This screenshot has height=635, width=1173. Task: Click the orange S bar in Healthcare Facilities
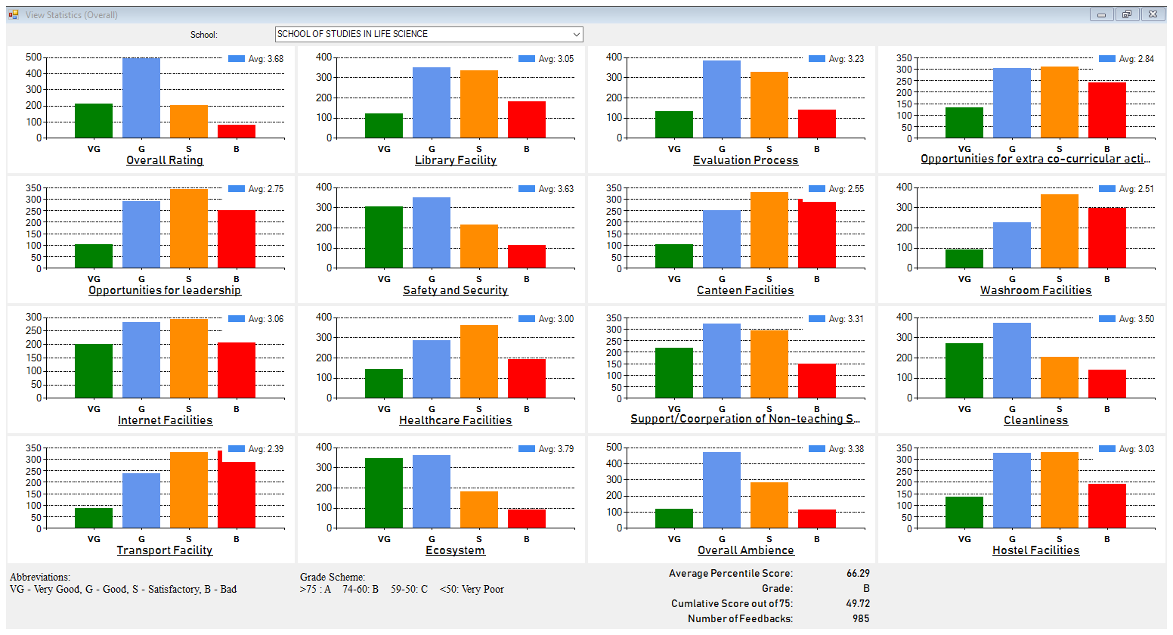[x=479, y=361]
